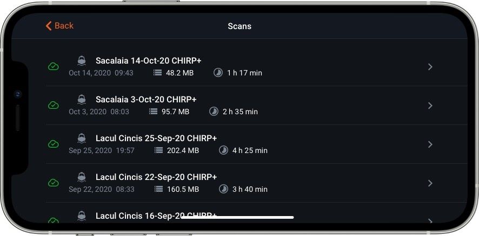Click the 2 h 35 min duration icon
Image resolution: width=479 pixels, height=236 pixels.
pos(214,112)
